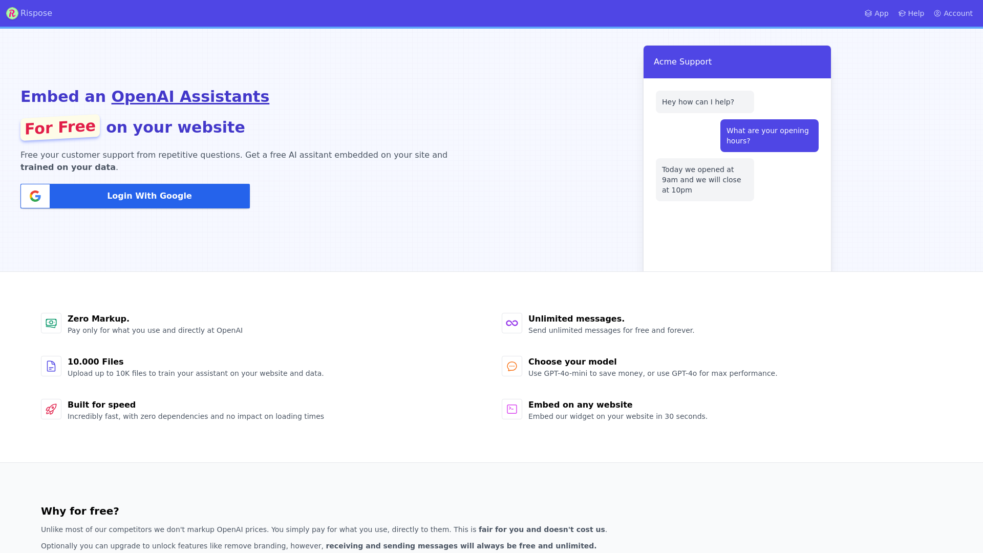Click the Unlimited messages infinity icon
This screenshot has width=983, height=553.
[512, 323]
